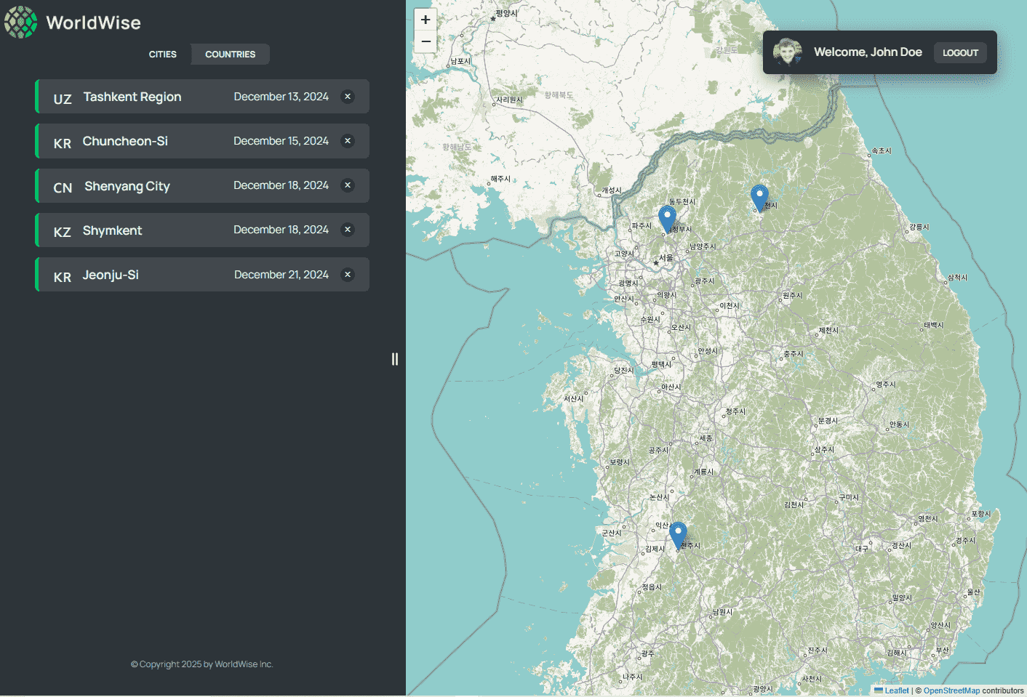1027x697 pixels.
Task: Log out using the Logout button
Action: click(960, 52)
